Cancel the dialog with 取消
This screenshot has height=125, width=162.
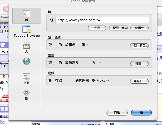[117, 113]
